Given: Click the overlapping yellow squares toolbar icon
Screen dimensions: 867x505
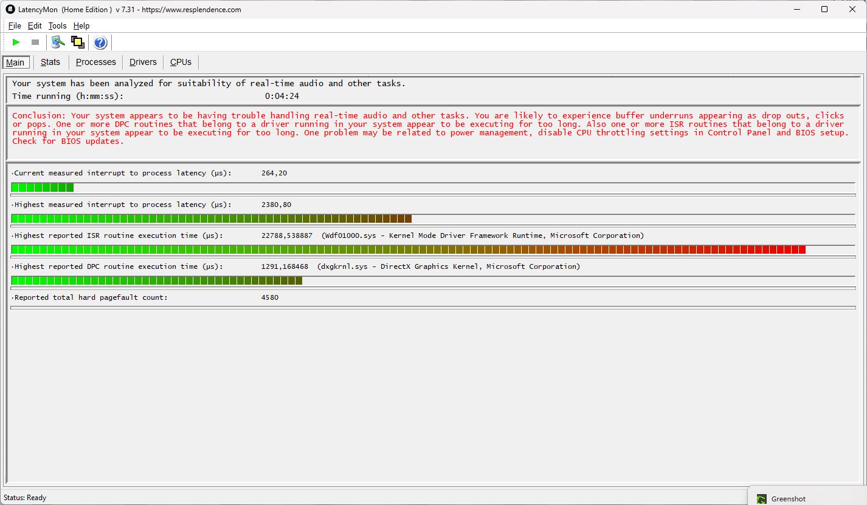Looking at the screenshot, I should [77, 42].
